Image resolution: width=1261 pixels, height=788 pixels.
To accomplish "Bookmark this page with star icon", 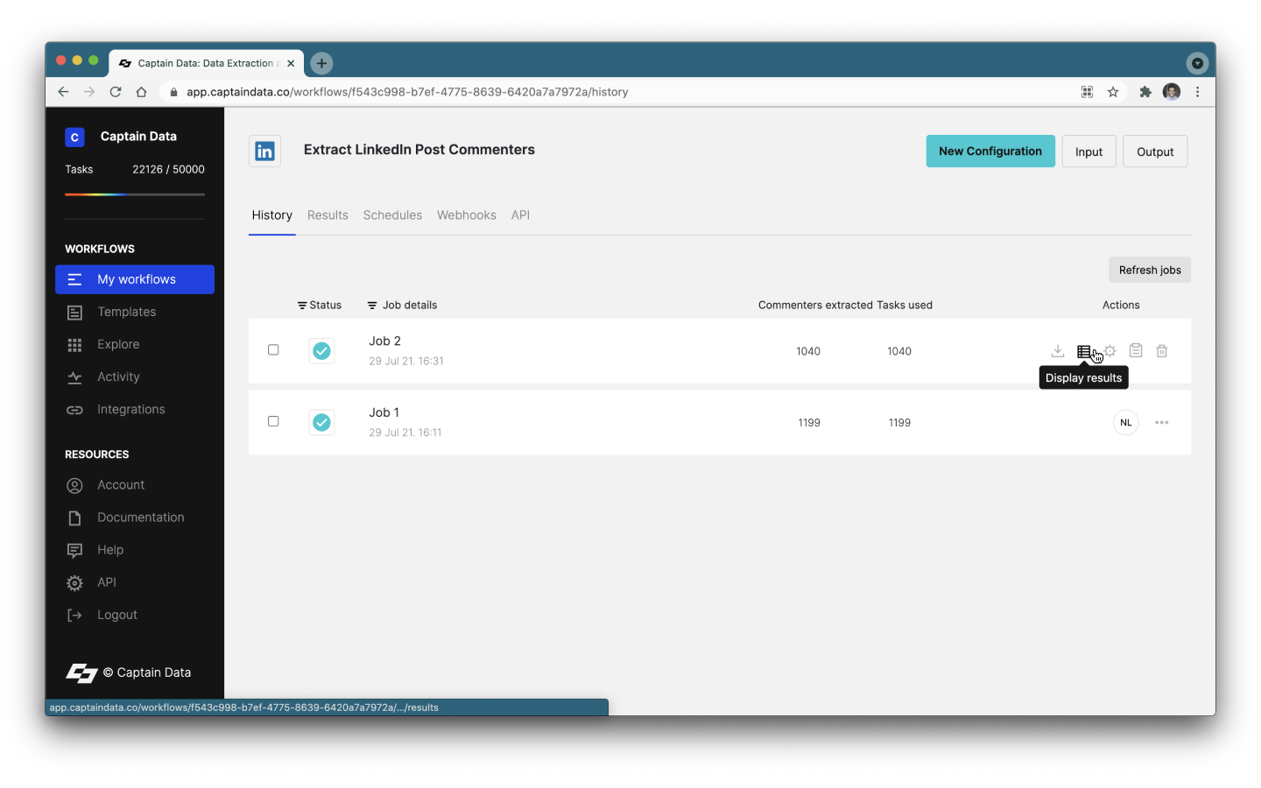I will [x=1113, y=92].
